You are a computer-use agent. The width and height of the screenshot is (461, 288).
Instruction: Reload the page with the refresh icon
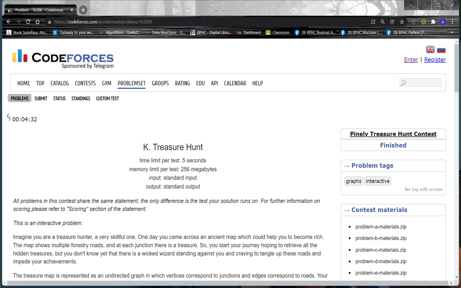coord(28,22)
